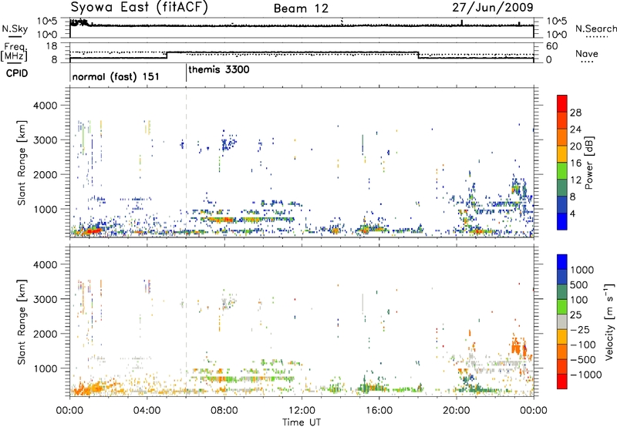617x427 pixels.
Task: Click the "Syowa East (fitACF)" plot title
Action: click(x=139, y=7)
